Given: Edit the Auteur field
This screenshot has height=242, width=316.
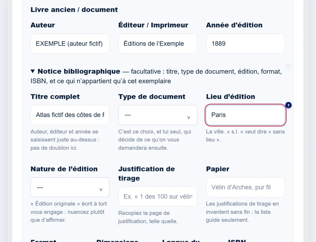Looking at the screenshot, I should (70, 44).
